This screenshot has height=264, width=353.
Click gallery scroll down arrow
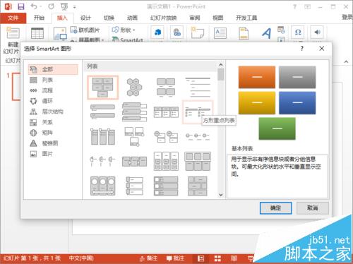tap(221, 195)
